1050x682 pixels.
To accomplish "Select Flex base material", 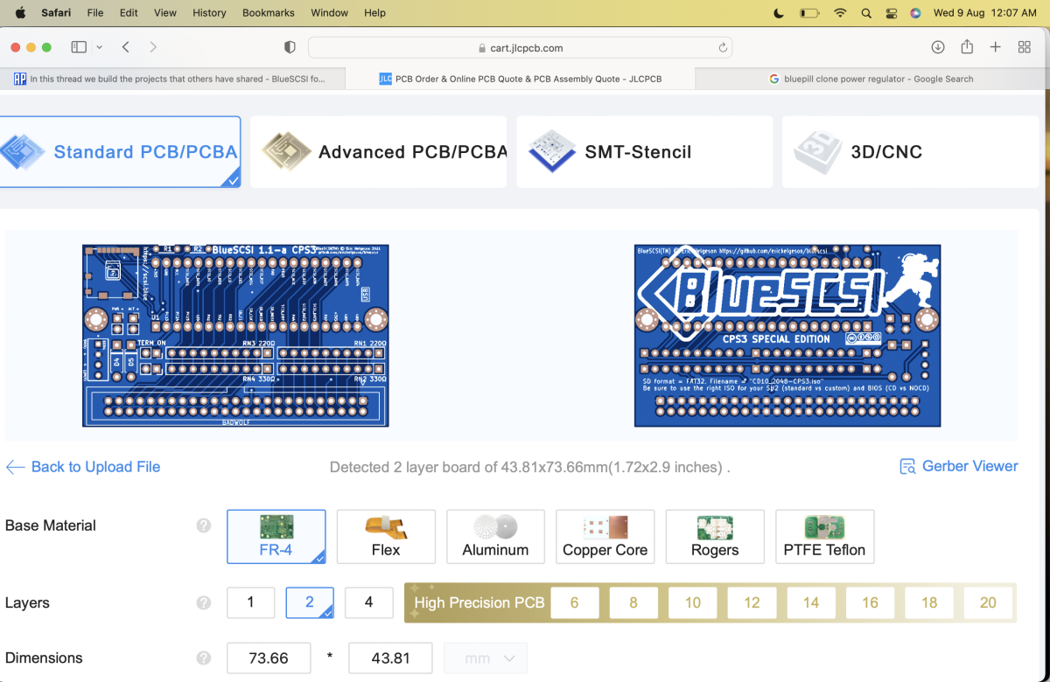I will (386, 537).
